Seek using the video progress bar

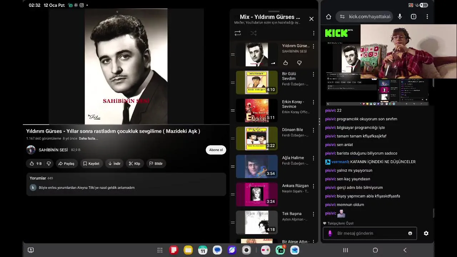point(126,124)
